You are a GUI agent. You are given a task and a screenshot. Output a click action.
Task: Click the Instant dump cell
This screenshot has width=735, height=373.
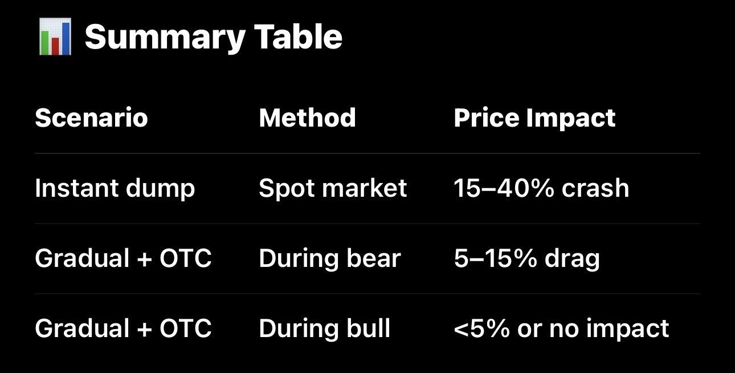115,189
